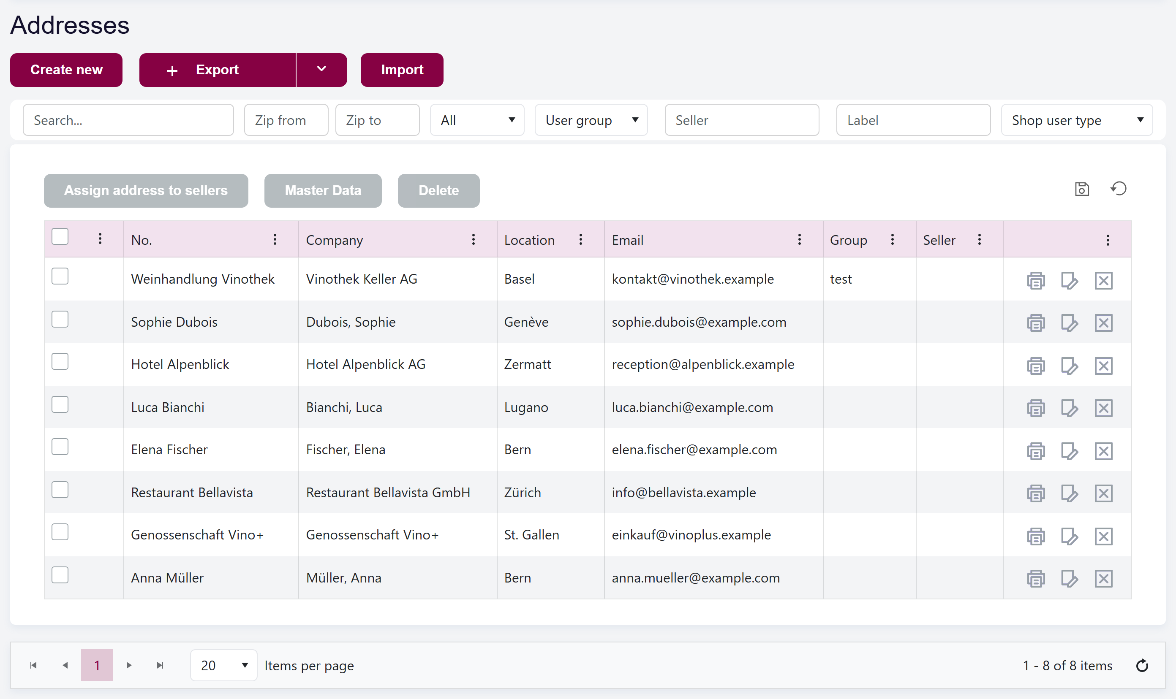Open the Group column menu

[x=892, y=240]
